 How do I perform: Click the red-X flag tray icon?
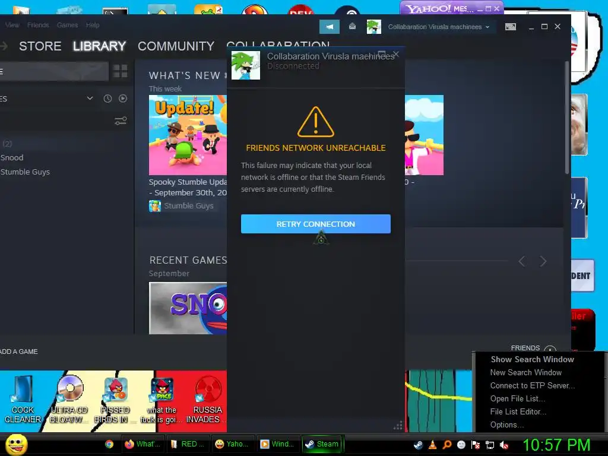tap(476, 445)
